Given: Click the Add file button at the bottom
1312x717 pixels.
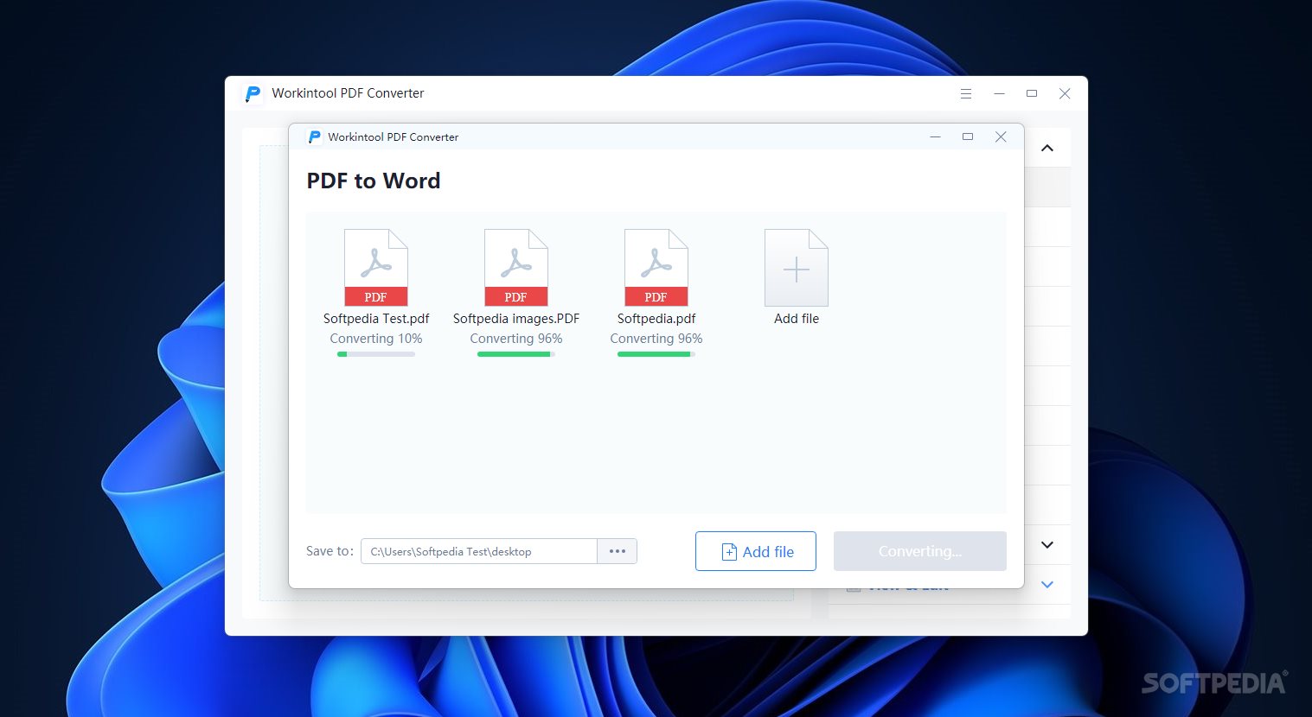Looking at the screenshot, I should coord(756,551).
